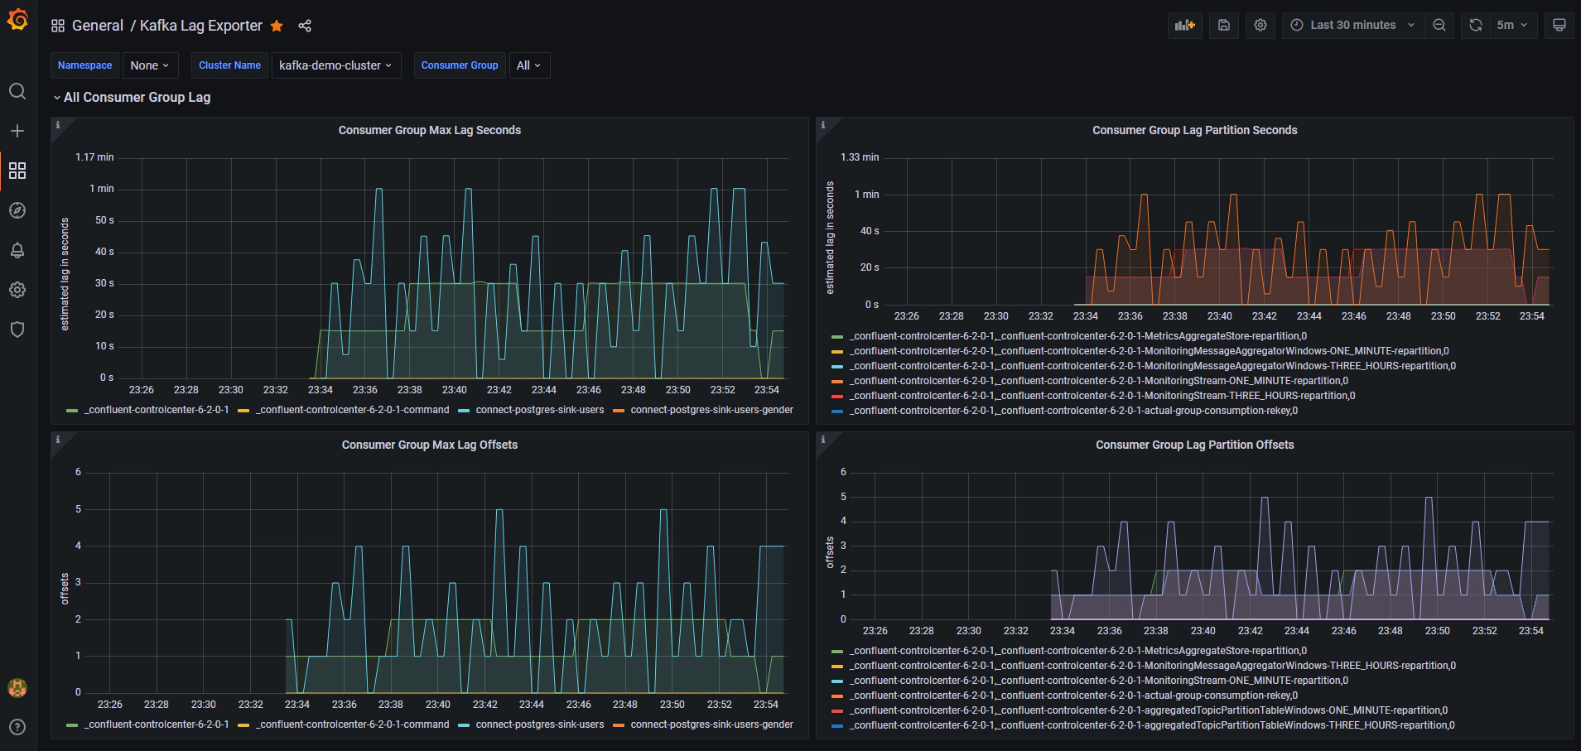Open the Grafana home logo

17,19
